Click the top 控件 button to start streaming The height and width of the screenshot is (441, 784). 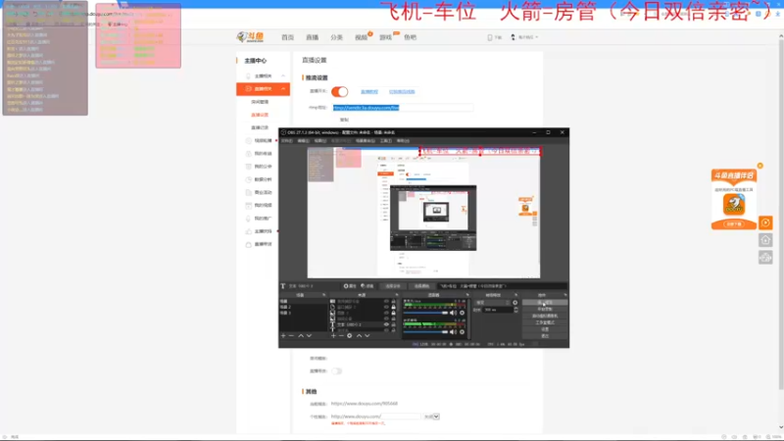[x=545, y=303]
